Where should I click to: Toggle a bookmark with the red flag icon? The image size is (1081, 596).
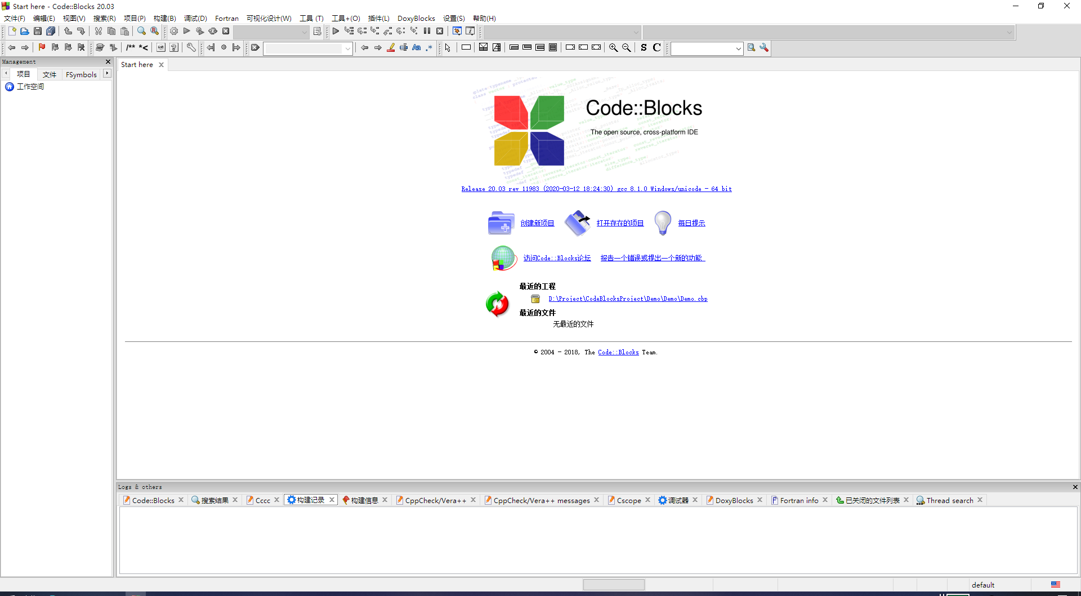pos(42,47)
